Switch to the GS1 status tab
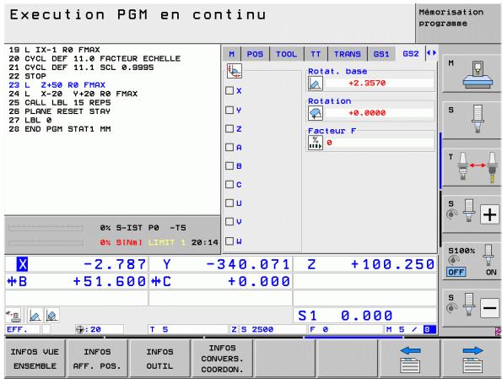Screen dimensions: 502x379 [x=381, y=54]
